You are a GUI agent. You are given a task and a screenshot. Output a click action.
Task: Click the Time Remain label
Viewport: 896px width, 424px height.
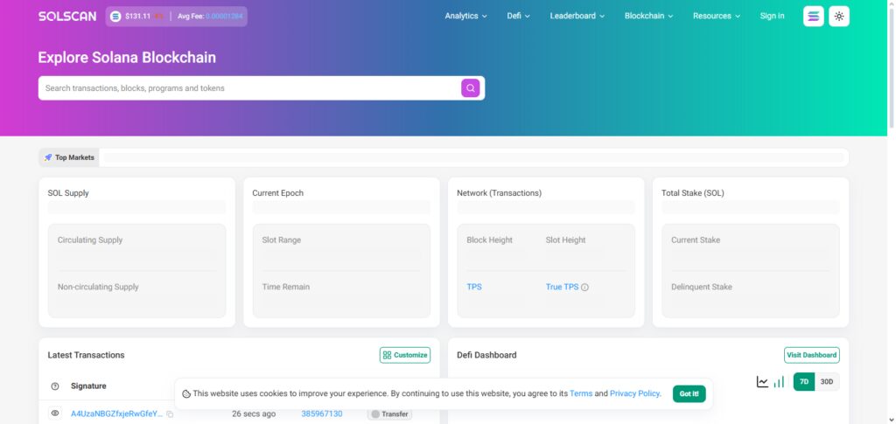click(286, 287)
